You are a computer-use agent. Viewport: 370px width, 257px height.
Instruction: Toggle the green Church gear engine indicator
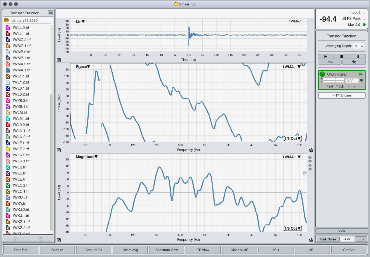point(322,74)
